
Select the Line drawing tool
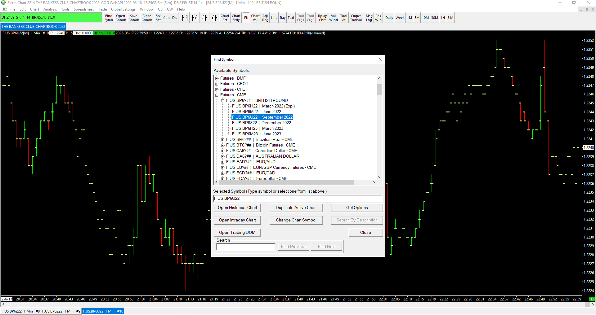(x=274, y=18)
